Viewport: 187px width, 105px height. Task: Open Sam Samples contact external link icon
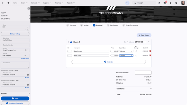25,56
